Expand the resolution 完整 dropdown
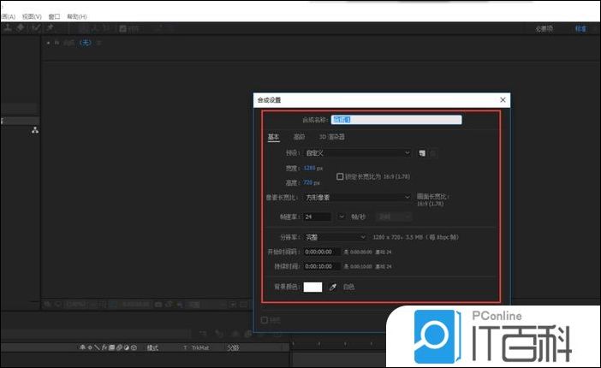Viewport: 601px width, 368px height. (x=336, y=236)
